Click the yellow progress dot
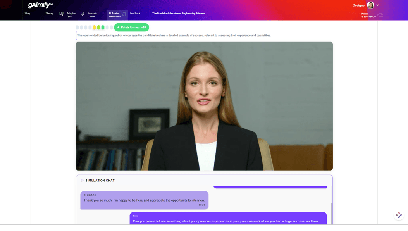408x231 pixels. [x=94, y=27]
